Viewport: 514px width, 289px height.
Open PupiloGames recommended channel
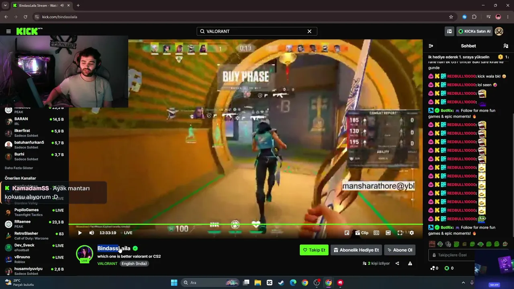pos(34,212)
